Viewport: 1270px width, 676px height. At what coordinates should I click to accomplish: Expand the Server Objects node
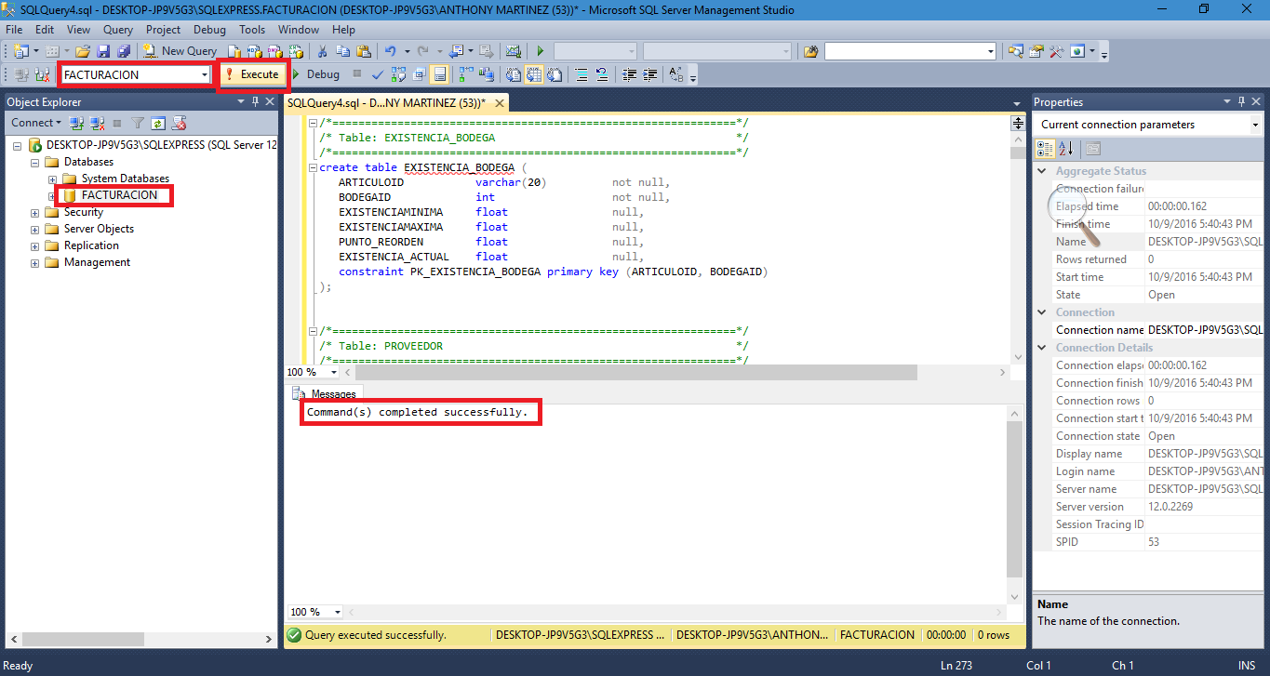35,229
